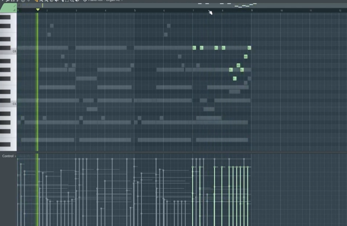Image resolution: width=347 pixels, height=226 pixels.
Task: Select the highlighted A5 note
Action: coord(238,65)
